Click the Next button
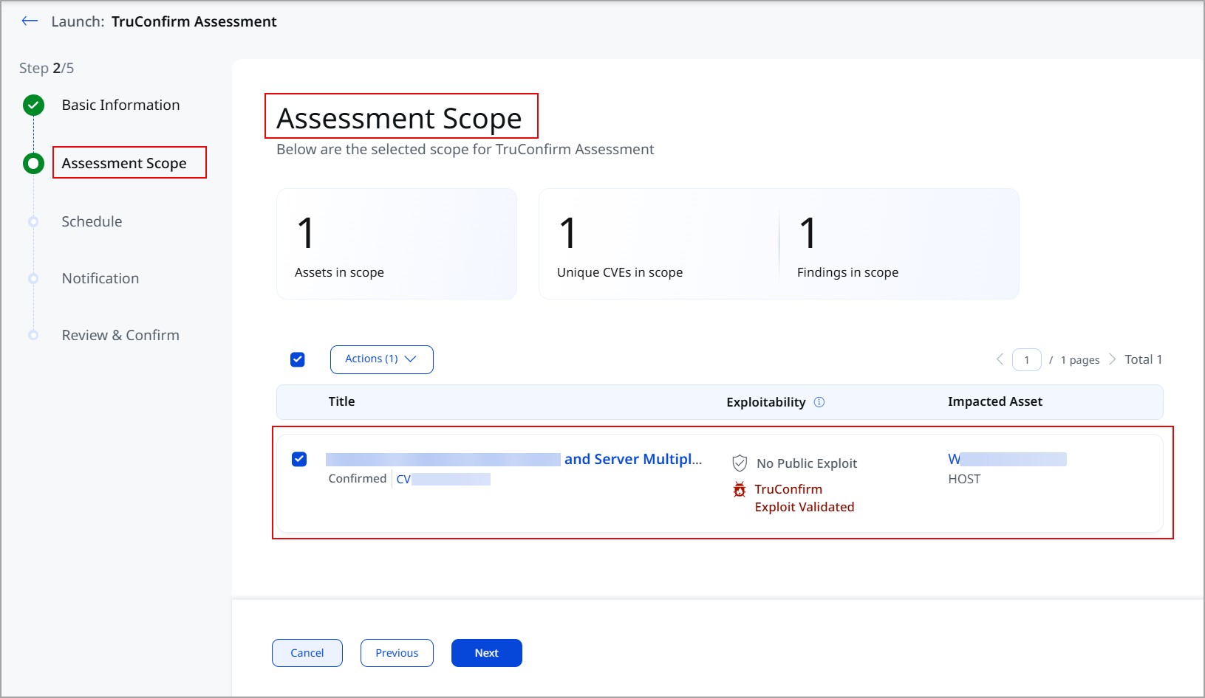Viewport: 1205px width, 698px height. tap(487, 653)
